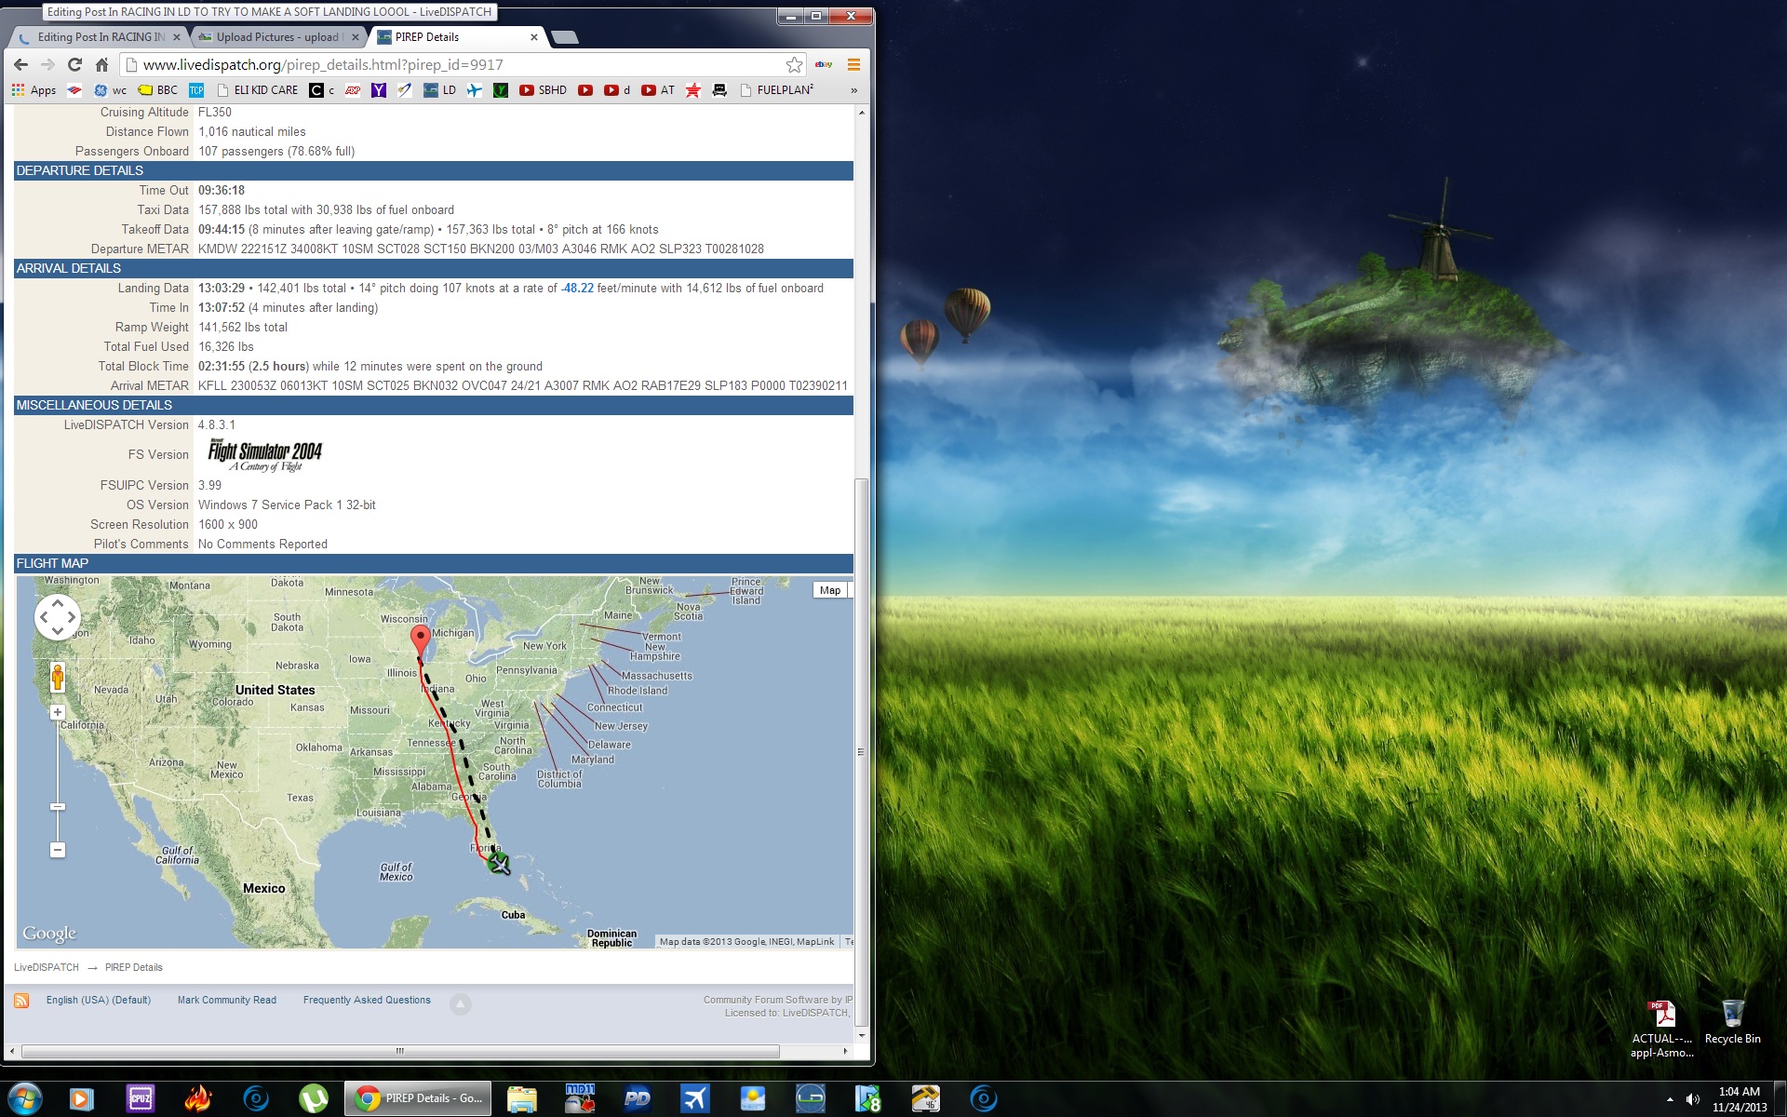Open the Chrome hamburger menu

click(853, 64)
